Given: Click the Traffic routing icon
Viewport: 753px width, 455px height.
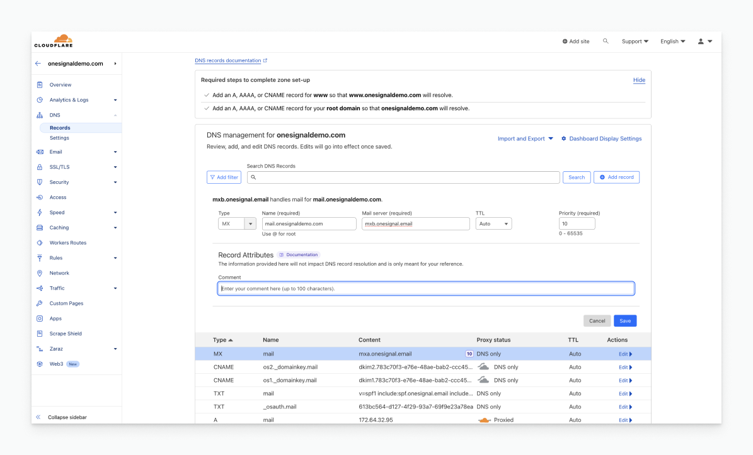Looking at the screenshot, I should click(40, 288).
